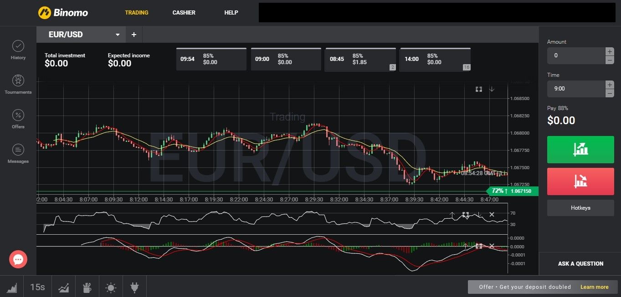621x297 pixels.
Task: Move the main chart panel down
Action: pyautogui.click(x=492, y=89)
